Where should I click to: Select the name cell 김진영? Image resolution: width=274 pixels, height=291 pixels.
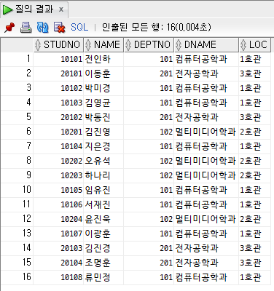(x=103, y=132)
